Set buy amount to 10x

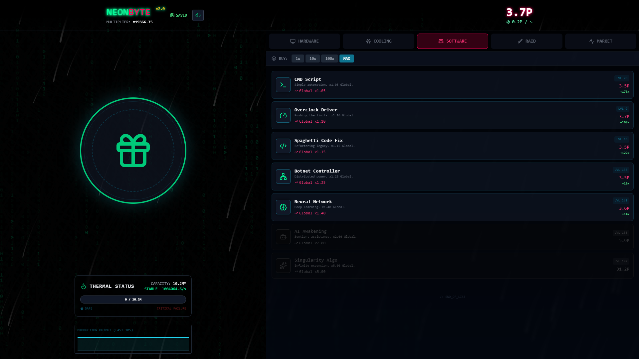click(313, 59)
